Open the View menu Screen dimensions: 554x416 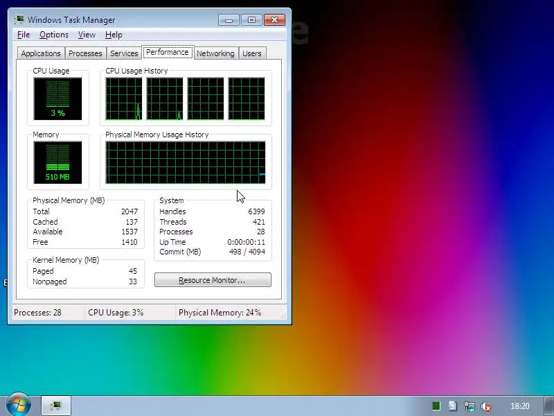(x=87, y=35)
